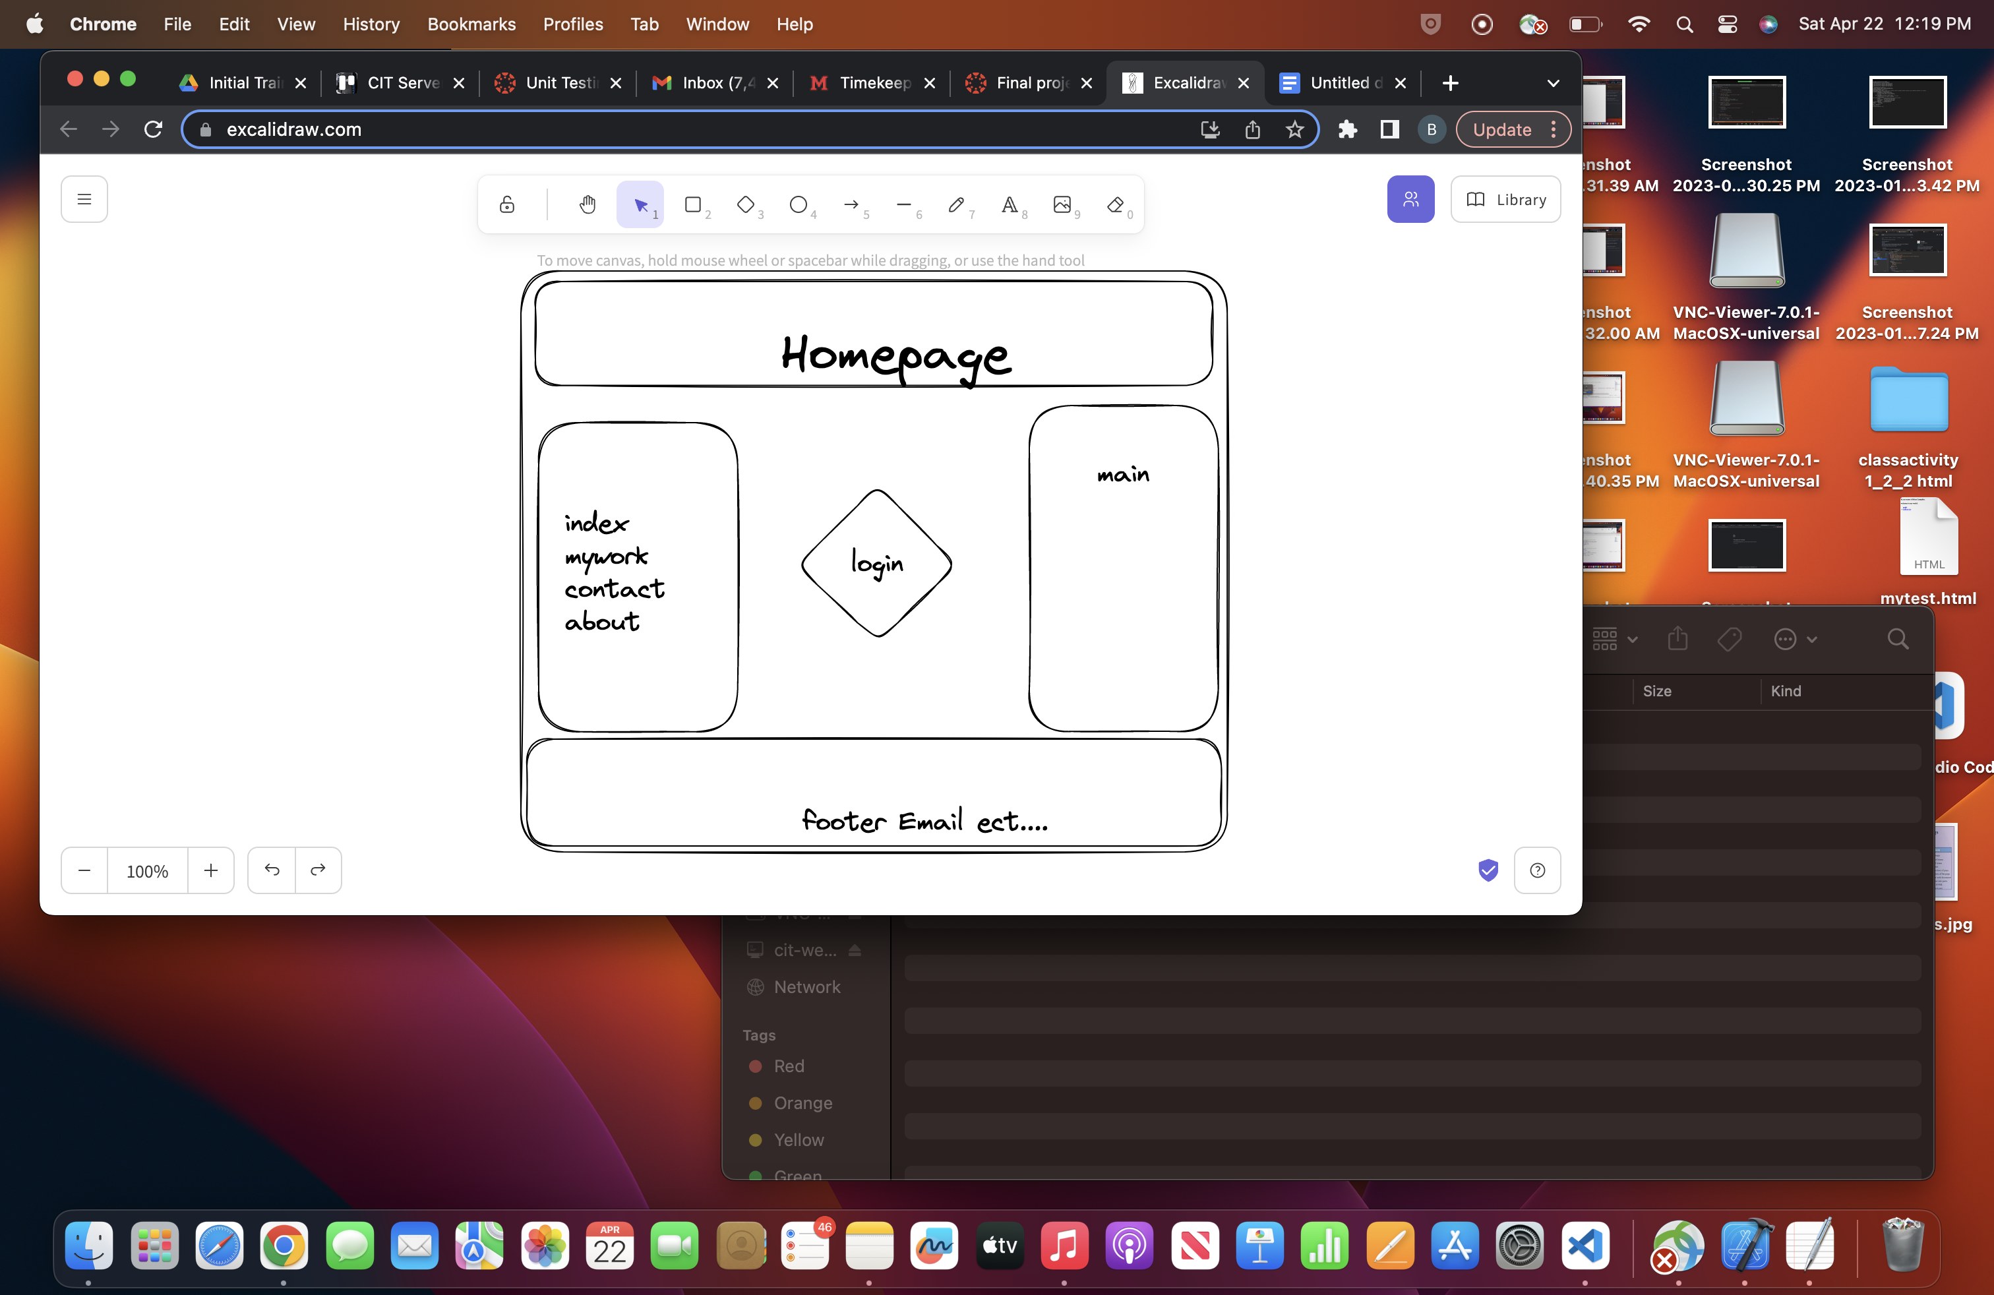Open the live collaboration button
Viewport: 1994px width, 1295px height.
[1411, 199]
